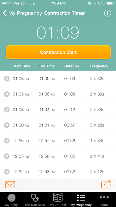Select the My Pregnancy tab
This screenshot has height=207, width=116.
[81, 200]
